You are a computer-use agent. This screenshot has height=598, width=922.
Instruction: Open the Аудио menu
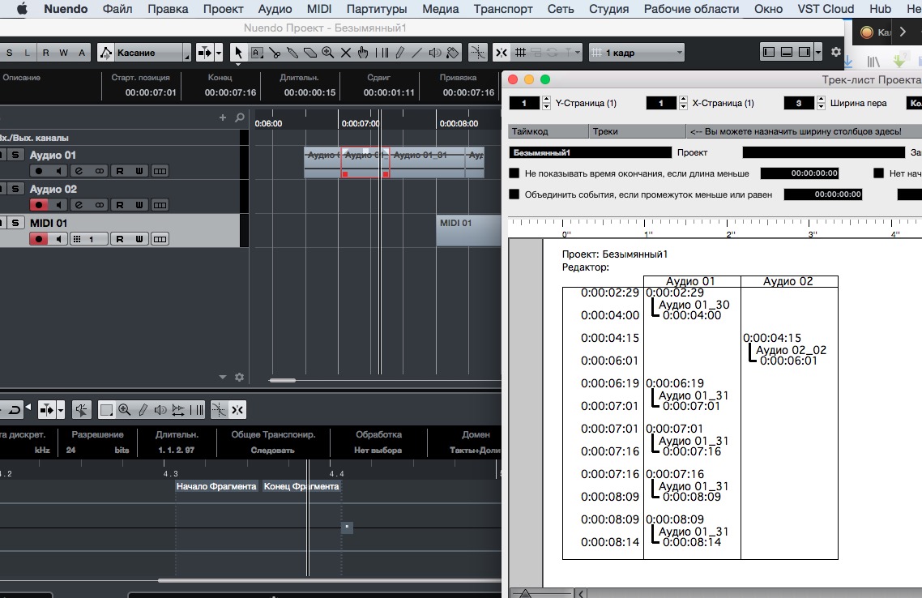click(x=275, y=9)
